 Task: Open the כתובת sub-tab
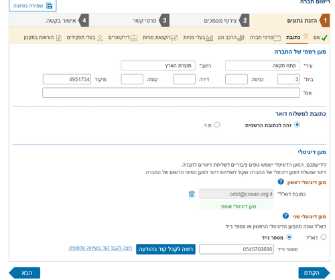click(x=297, y=38)
